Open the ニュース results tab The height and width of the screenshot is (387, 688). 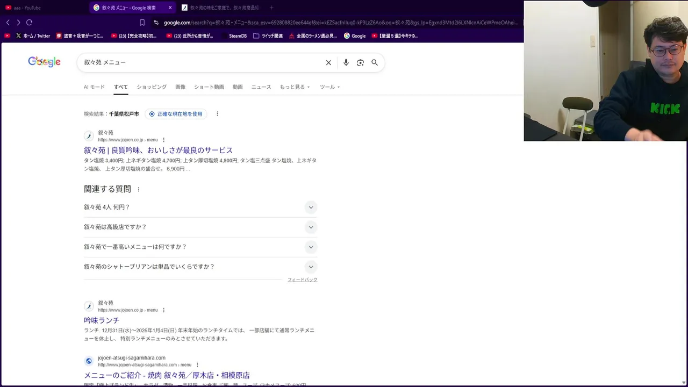tap(261, 87)
